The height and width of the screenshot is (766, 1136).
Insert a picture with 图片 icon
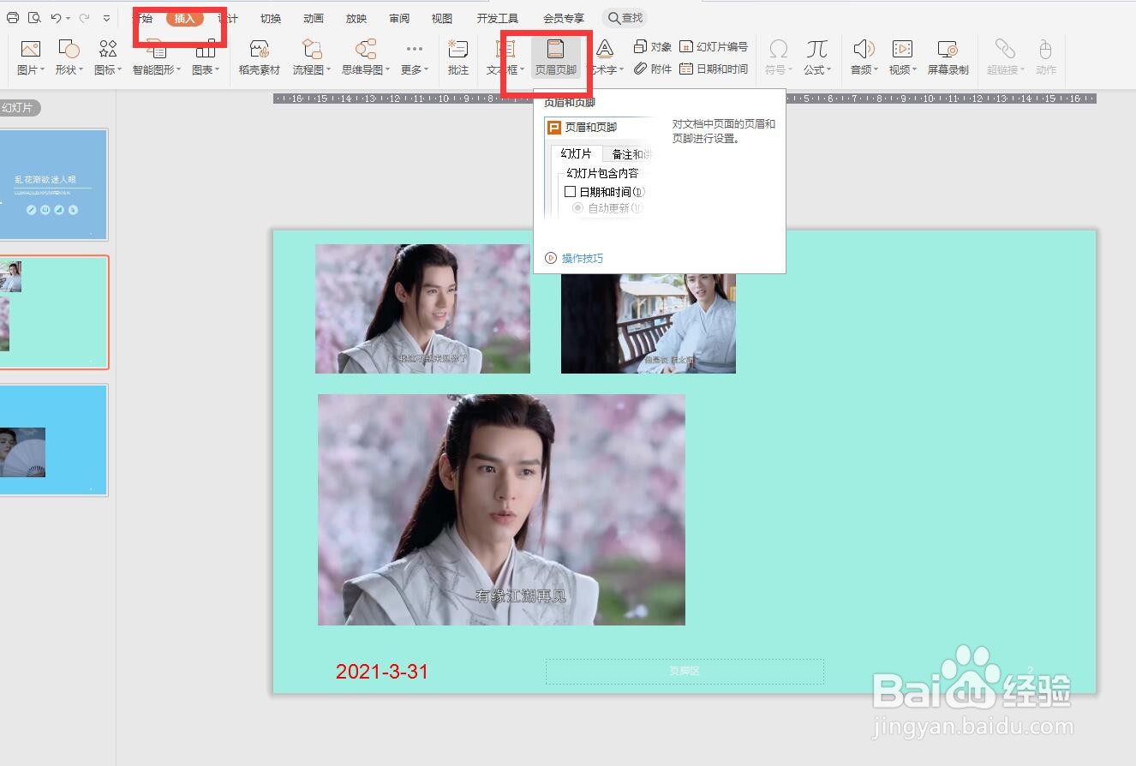click(x=31, y=49)
